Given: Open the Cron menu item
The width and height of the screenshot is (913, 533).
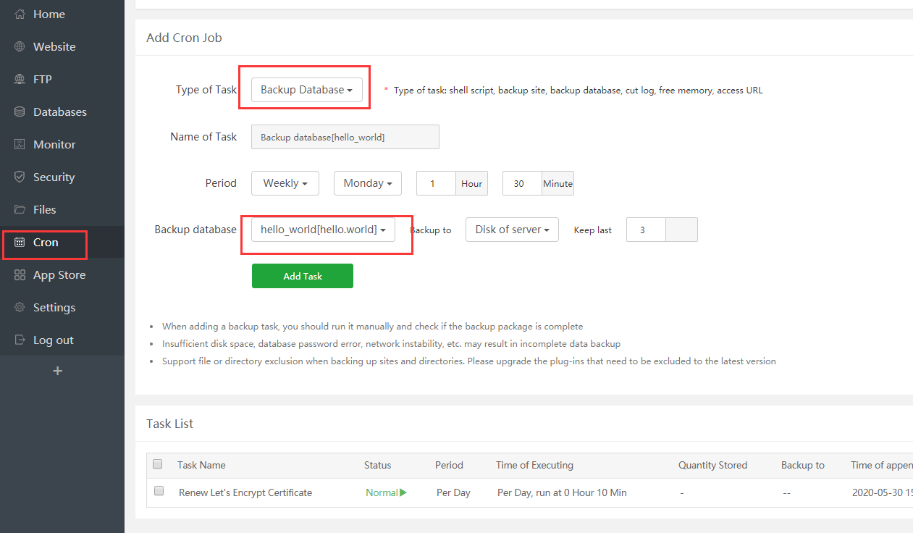Looking at the screenshot, I should point(45,243).
